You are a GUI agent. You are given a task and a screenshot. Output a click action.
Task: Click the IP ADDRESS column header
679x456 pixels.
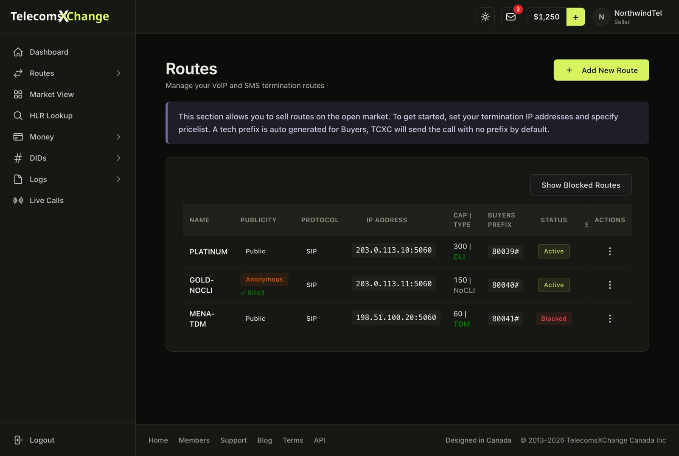[x=387, y=220]
